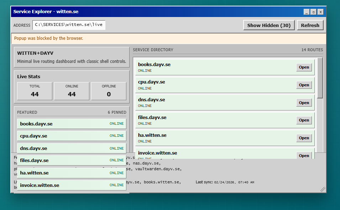The image size is (340, 210).
Task: Click the window resize grip icon
Action: (323, 189)
